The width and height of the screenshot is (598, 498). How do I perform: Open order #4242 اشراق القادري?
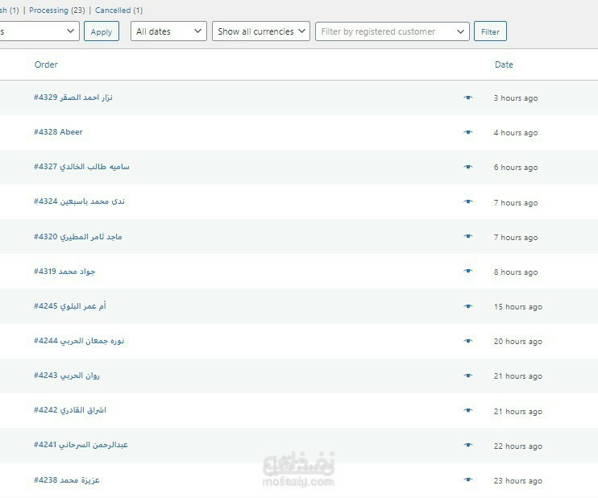click(70, 410)
